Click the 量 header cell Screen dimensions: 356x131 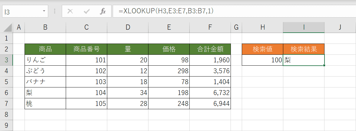tap(128, 49)
